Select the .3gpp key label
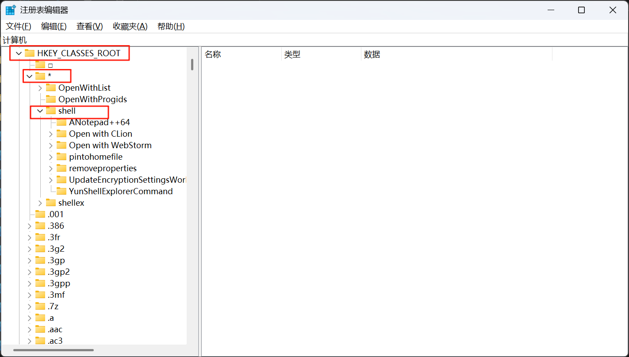 [59, 283]
